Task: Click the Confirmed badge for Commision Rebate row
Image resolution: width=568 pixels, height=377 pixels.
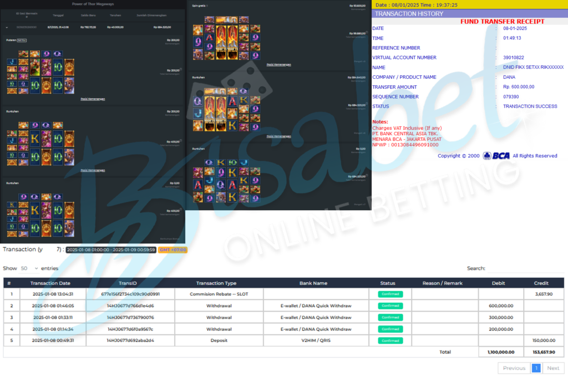Action: [x=390, y=294]
